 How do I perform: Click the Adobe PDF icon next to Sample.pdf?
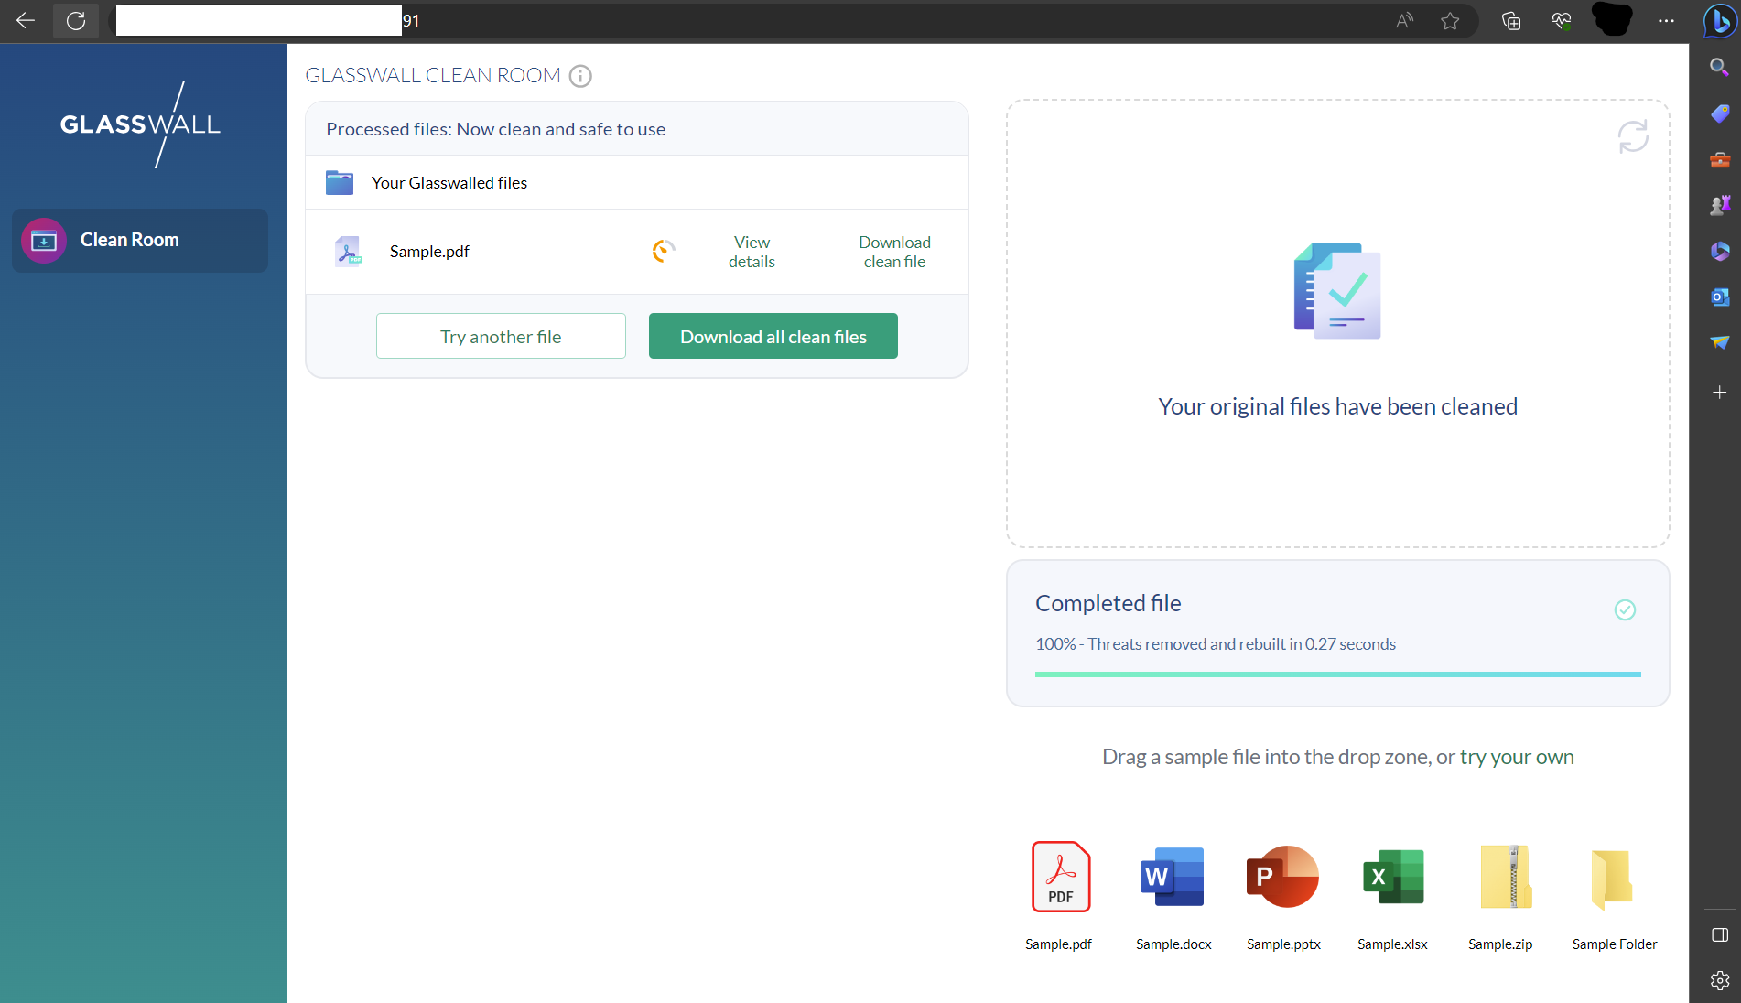coord(348,251)
